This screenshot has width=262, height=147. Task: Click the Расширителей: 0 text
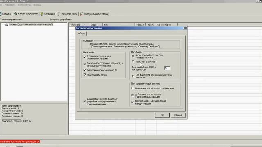coord(10,108)
